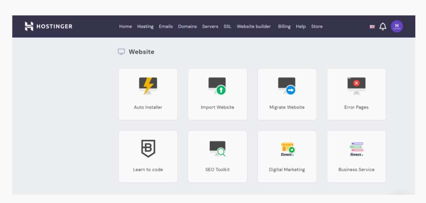The height and width of the screenshot is (203, 426).
Task: Click the Hostinger logo in header
Action: pyautogui.click(x=48, y=27)
